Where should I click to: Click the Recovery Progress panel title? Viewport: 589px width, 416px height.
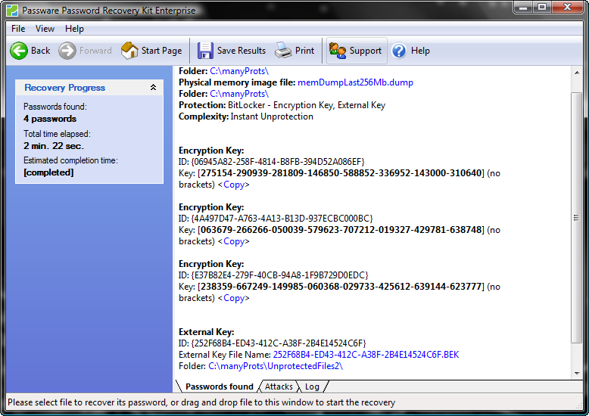coord(64,88)
